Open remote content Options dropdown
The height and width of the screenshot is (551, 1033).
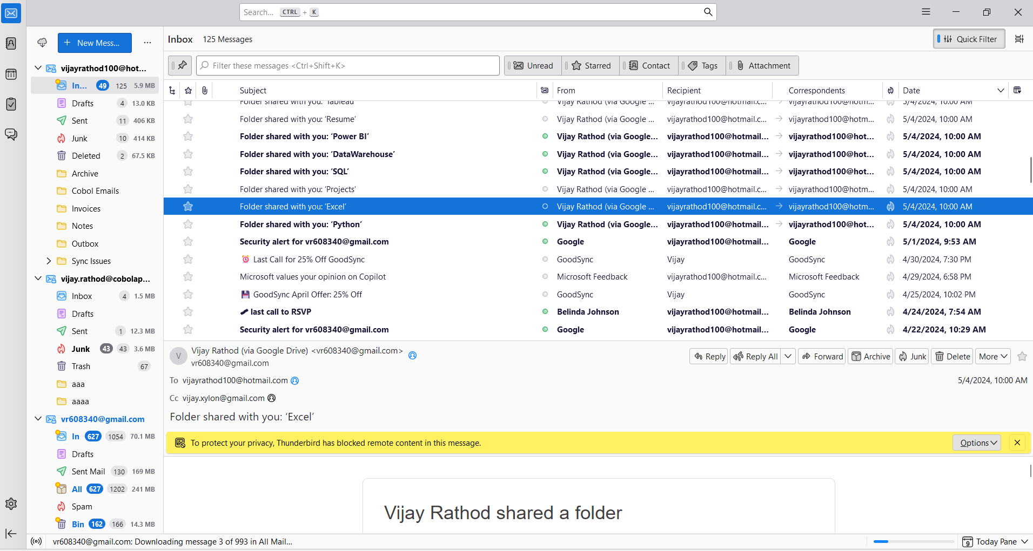click(977, 443)
